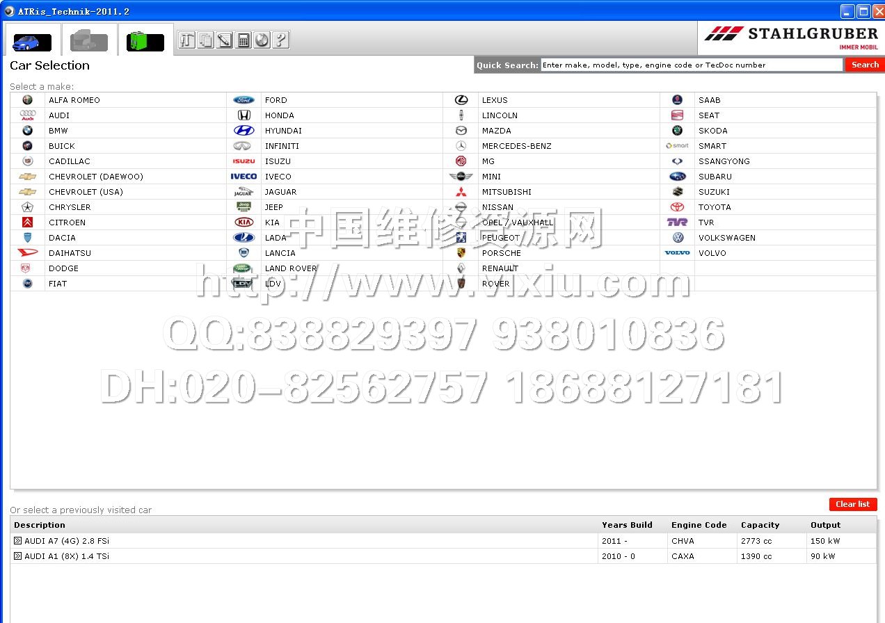The width and height of the screenshot is (885, 623).
Task: Open the notepad with pencil icon
Action: point(224,40)
